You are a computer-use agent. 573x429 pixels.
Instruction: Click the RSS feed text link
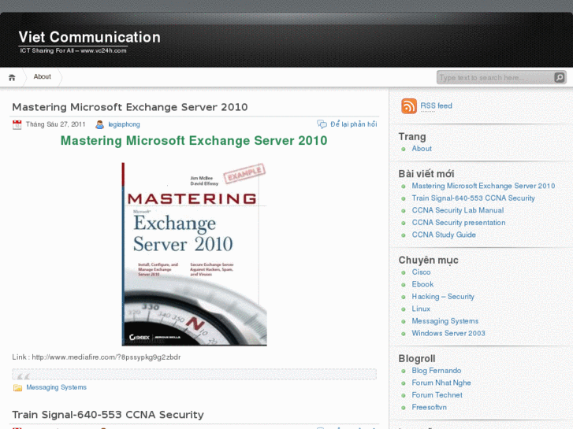click(x=436, y=106)
